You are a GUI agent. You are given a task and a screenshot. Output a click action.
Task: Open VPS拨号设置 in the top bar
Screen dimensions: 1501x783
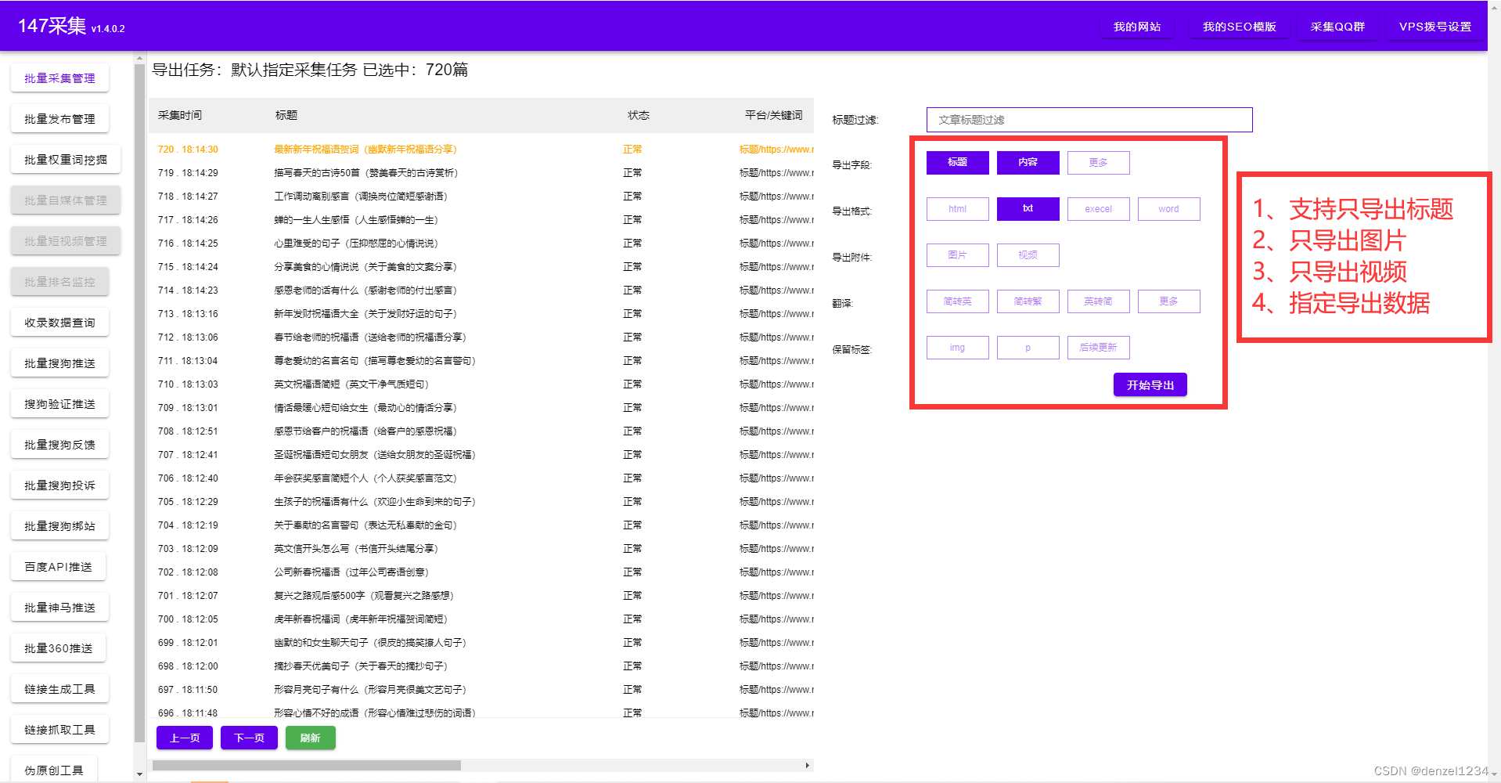1435,27
